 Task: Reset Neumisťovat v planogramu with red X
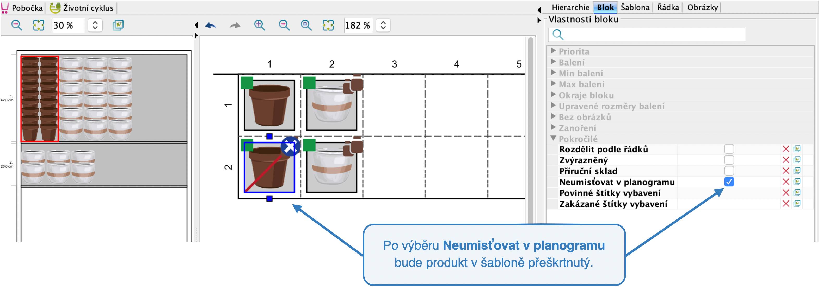pos(786,182)
